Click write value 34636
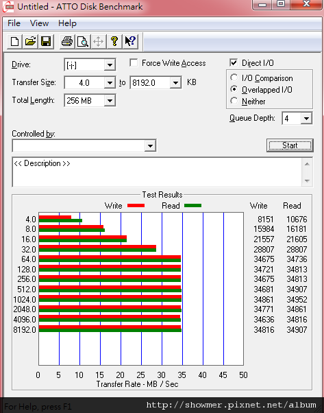The height and width of the screenshot is (413, 324). pos(264,319)
